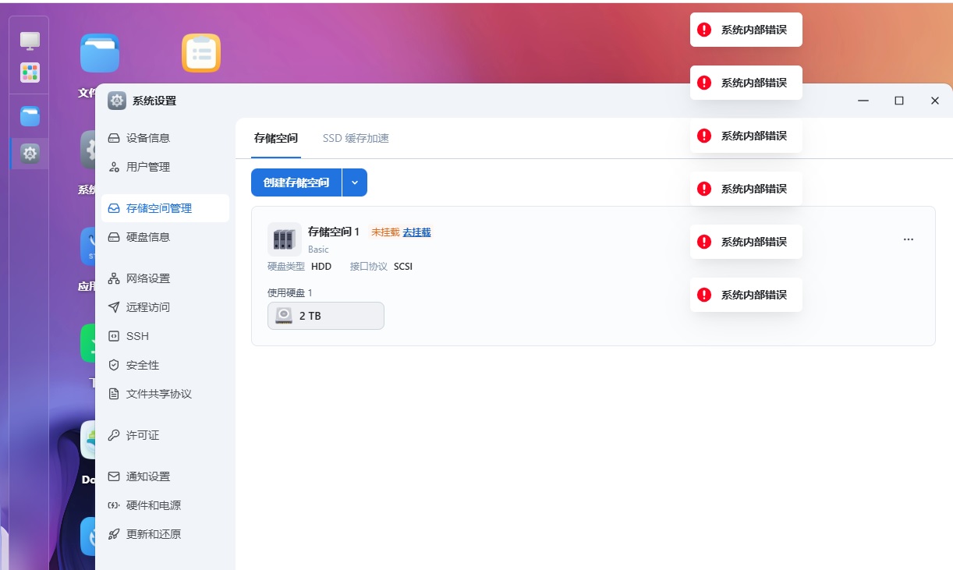Image resolution: width=953 pixels, height=570 pixels.
Task: Expand the 创建存储空间 dropdown arrow
Action: pos(355,182)
